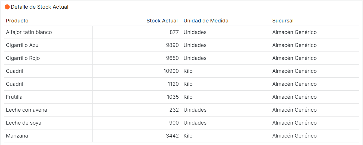The image size is (363, 145).
Task: Click the orange circle icon beside the title
Action: coord(7,7)
